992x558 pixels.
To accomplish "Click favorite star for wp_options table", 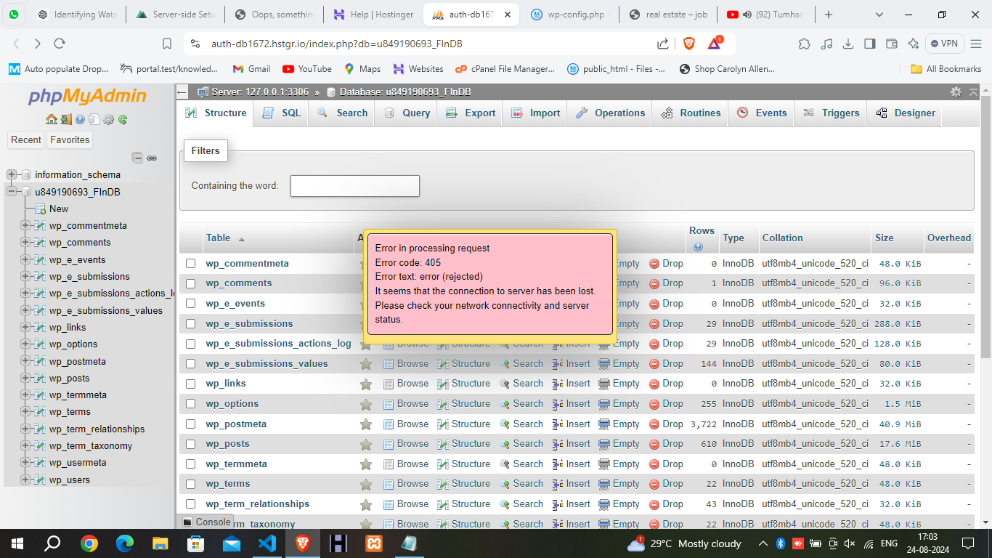I will [x=366, y=404].
